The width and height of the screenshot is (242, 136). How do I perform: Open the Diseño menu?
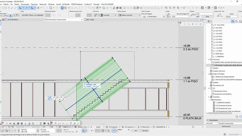coord(17,4)
